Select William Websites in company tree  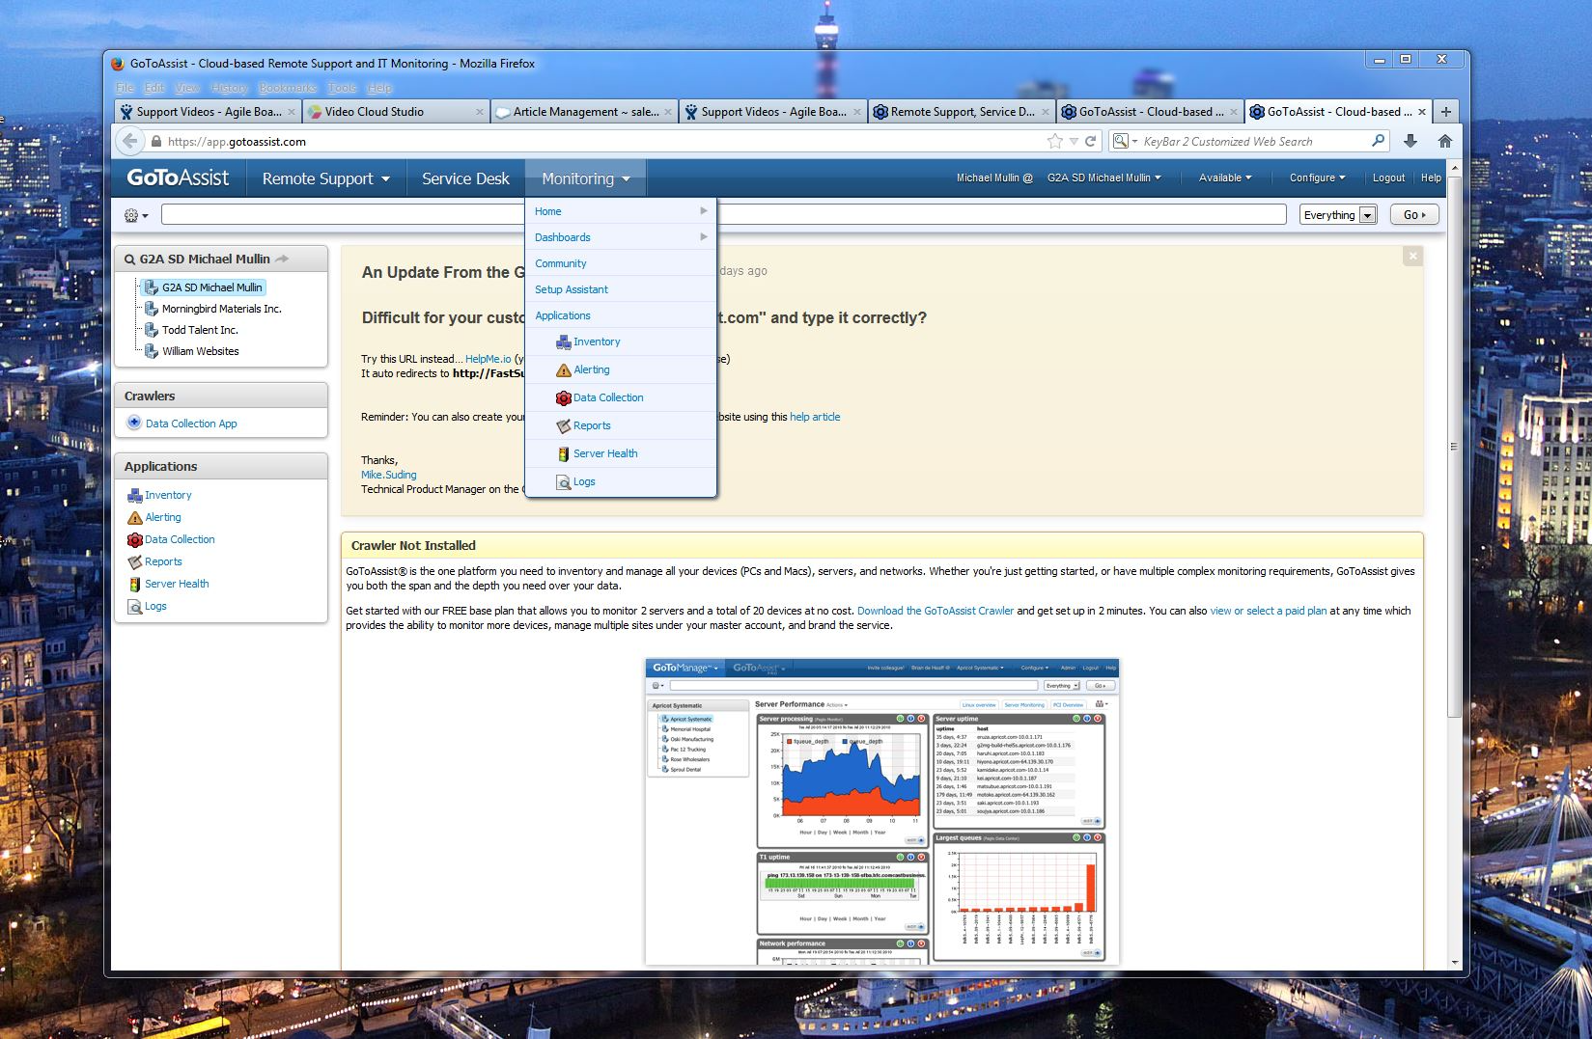(x=200, y=351)
